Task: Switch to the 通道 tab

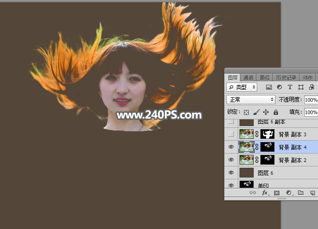Action: point(248,77)
